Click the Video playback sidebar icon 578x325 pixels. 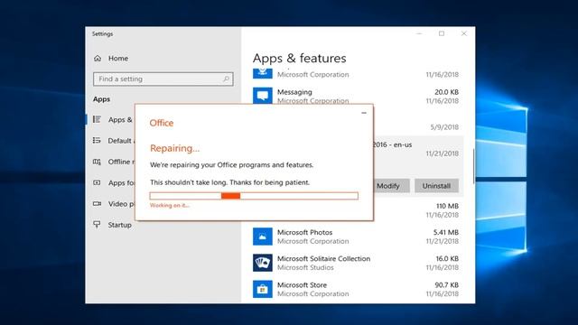pos(97,204)
